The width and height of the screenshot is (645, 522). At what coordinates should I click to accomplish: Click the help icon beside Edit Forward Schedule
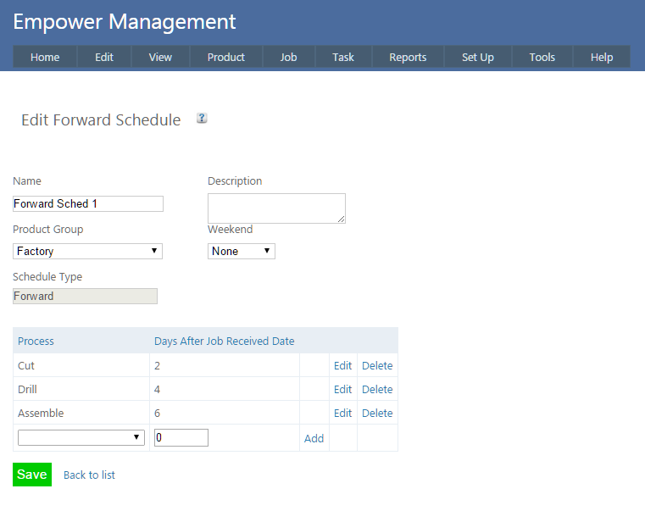pos(202,119)
